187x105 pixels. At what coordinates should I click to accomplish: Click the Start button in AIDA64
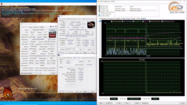101,103
